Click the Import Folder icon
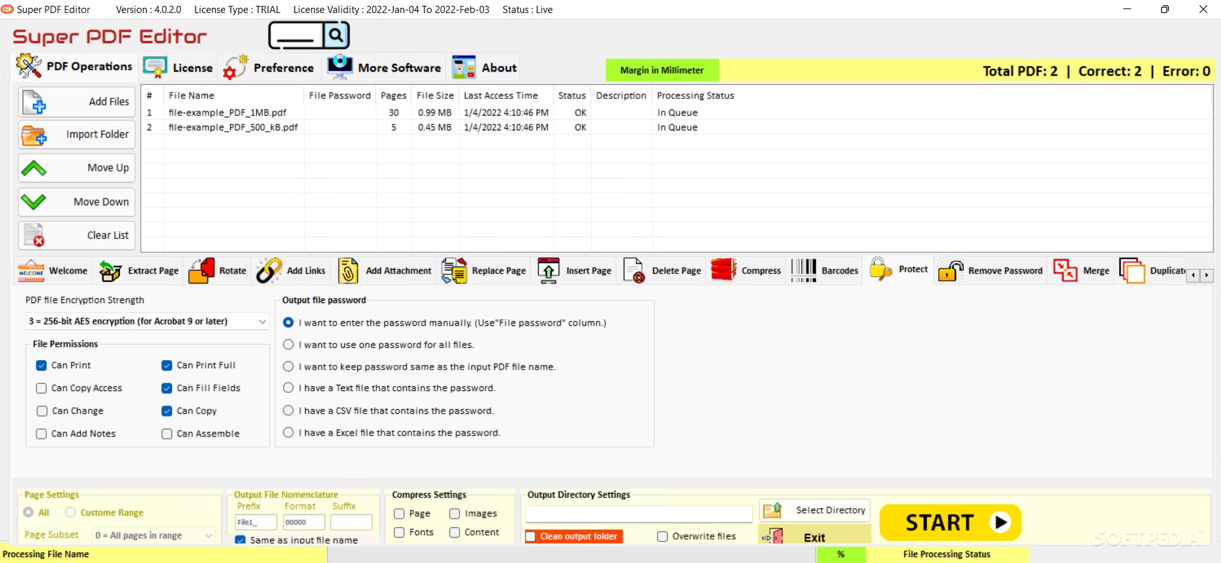Screen dimensions: 1221x563 (34, 136)
